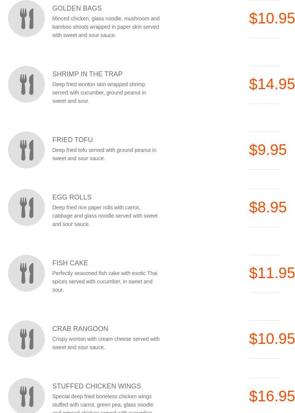Select the Fish Cake dish icon
The image size is (295, 413).
tap(26, 273)
